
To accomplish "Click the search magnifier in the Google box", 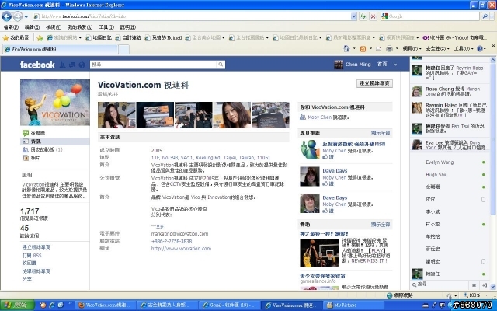I will [485, 16].
